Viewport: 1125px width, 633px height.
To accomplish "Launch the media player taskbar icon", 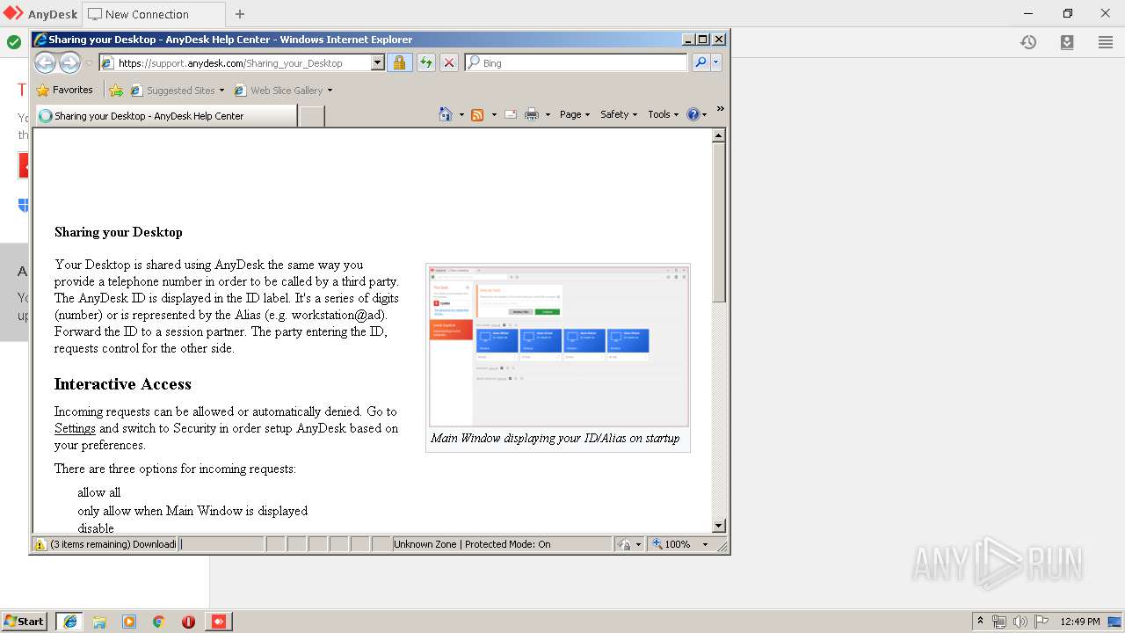I will [129, 622].
